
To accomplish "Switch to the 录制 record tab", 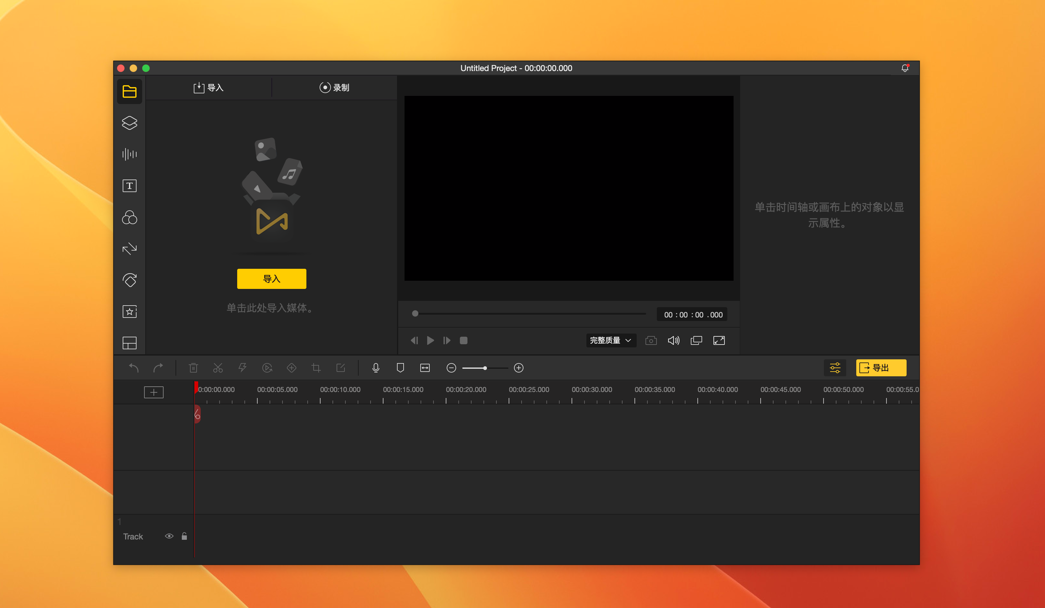I will tap(334, 88).
